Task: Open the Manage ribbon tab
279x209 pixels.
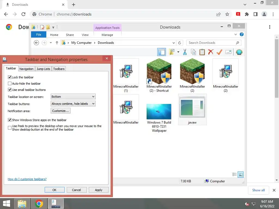Action: click(107, 35)
